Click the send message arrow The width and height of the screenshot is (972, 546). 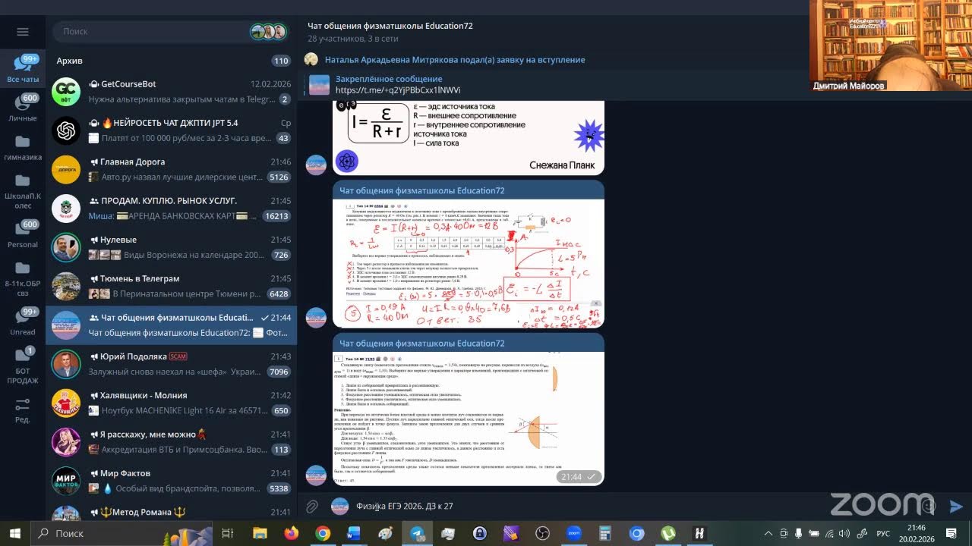coord(956,507)
